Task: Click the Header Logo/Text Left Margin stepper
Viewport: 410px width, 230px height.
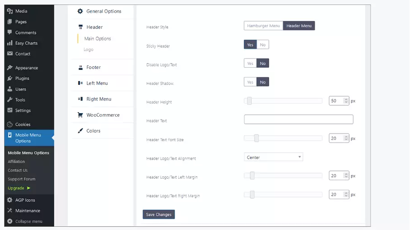Action: point(346,176)
